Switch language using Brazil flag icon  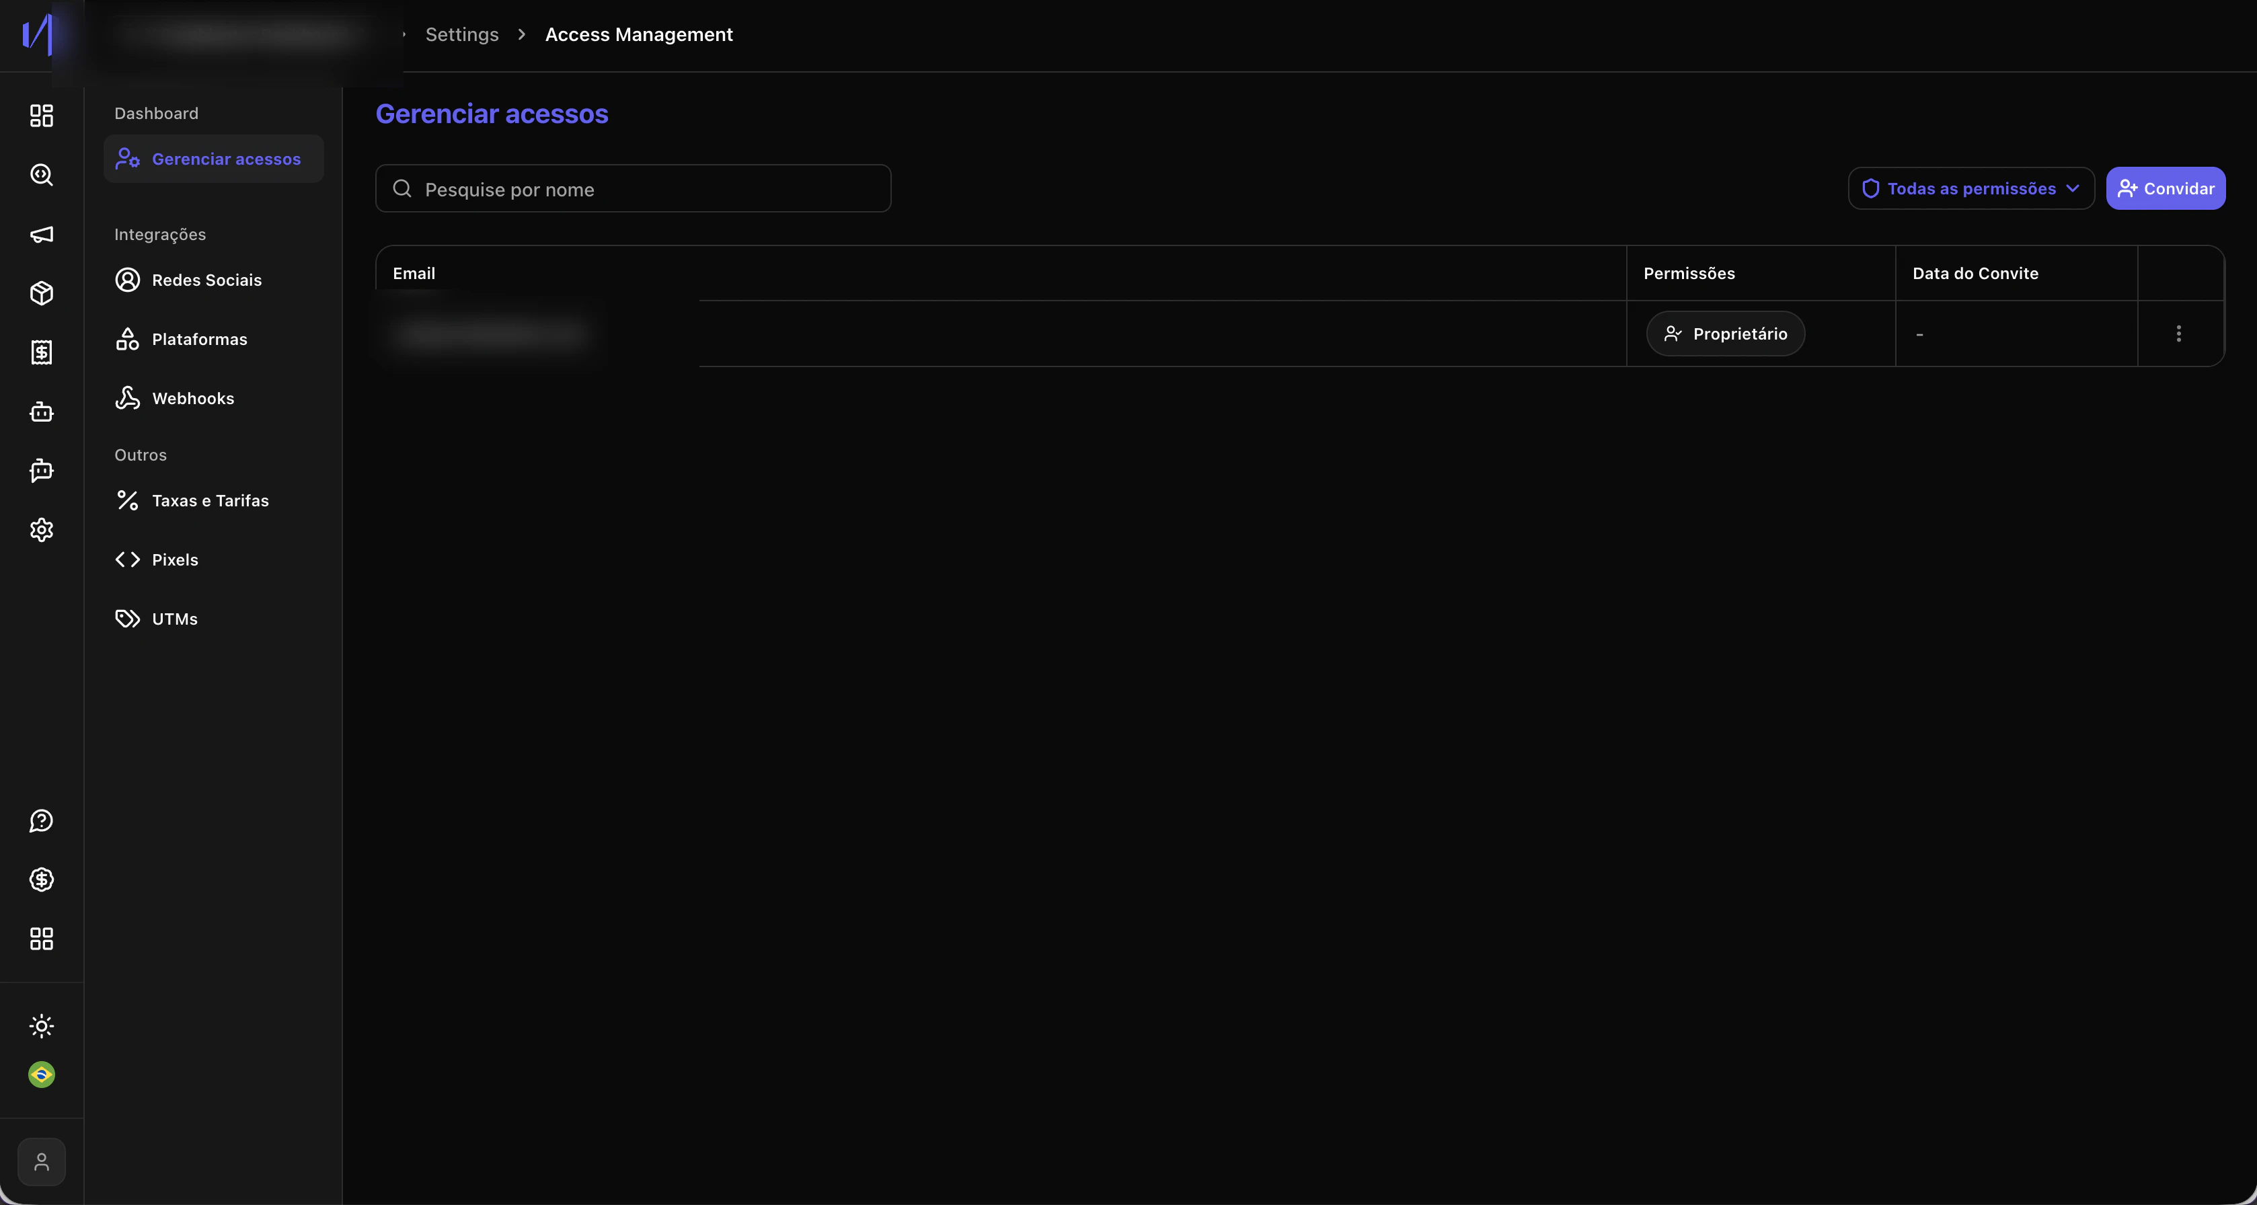(41, 1075)
